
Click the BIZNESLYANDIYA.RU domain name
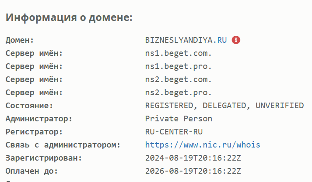pos(186,40)
